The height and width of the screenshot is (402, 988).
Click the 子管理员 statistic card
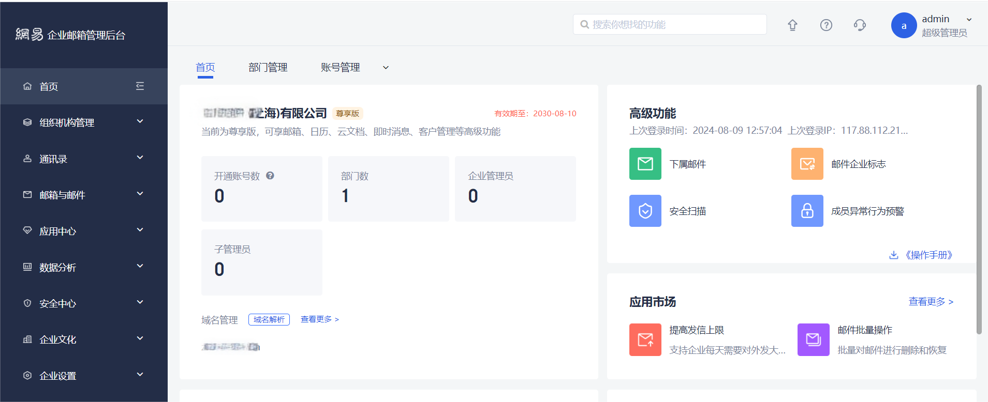[262, 262]
